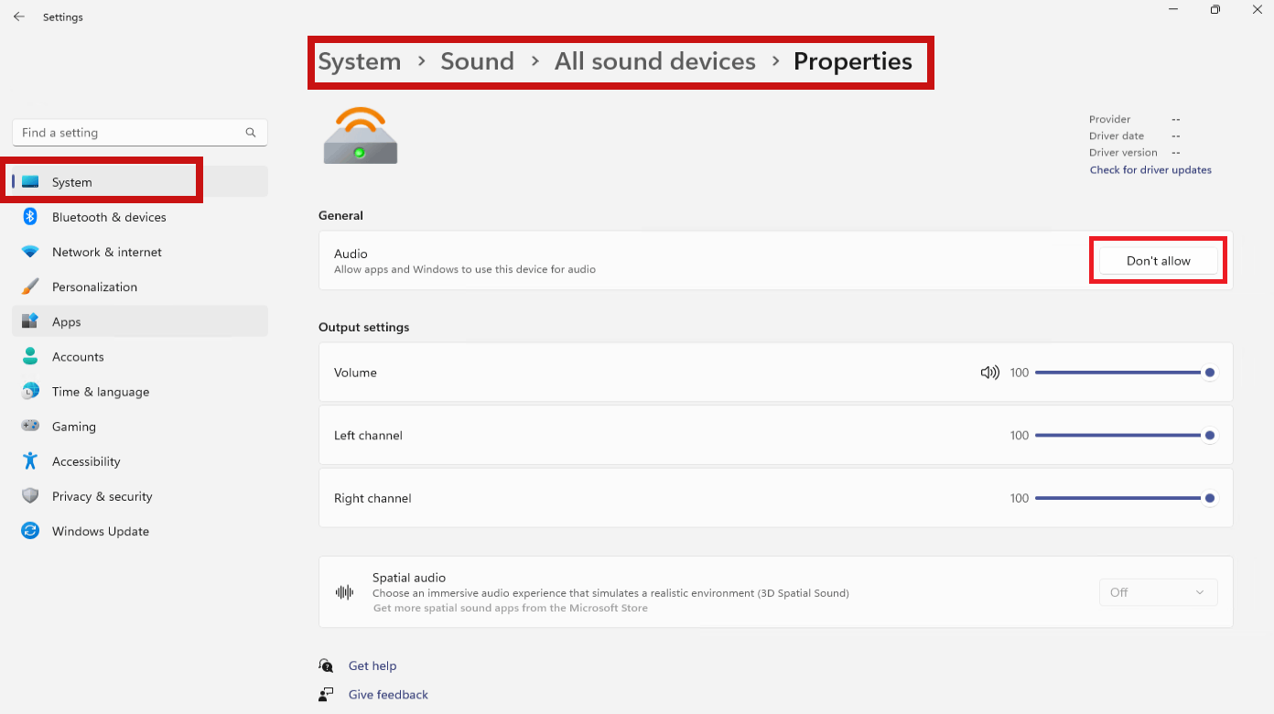Screen dimensions: 1274x714
Task: Click the System monitor icon
Action: tap(30, 182)
